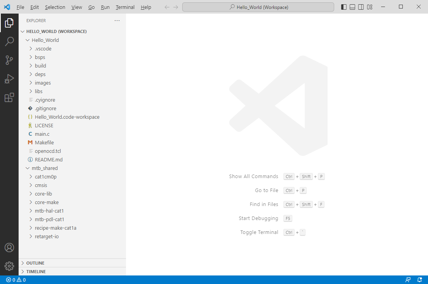Expand the OUTLINE section

72,263
